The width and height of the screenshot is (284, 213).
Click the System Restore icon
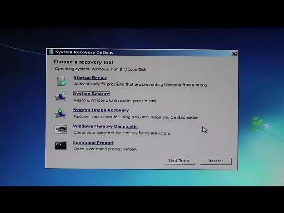[x=60, y=96]
